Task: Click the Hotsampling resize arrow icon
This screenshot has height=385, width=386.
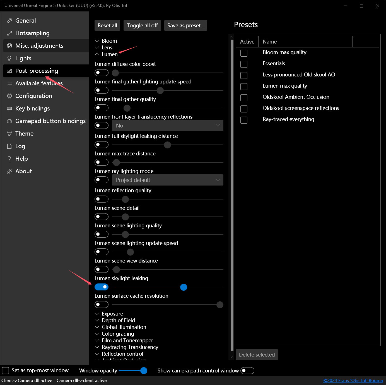Action: (9, 33)
